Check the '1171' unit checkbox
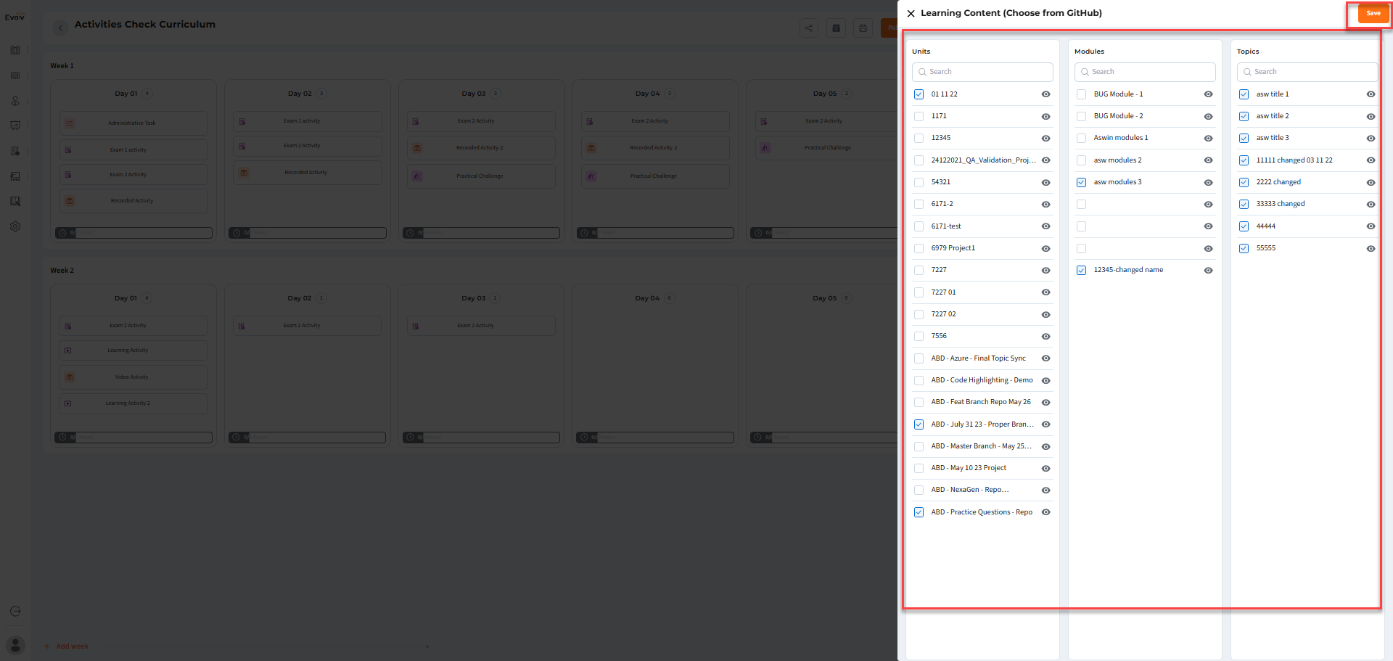The height and width of the screenshot is (661, 1393). click(919, 116)
